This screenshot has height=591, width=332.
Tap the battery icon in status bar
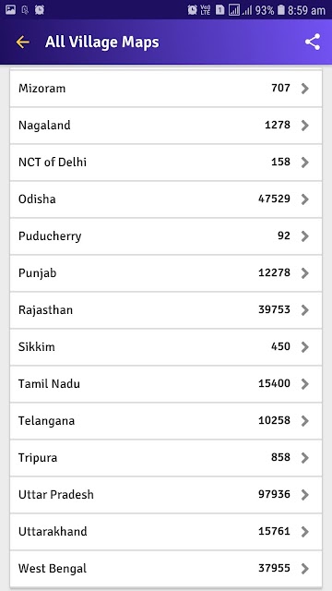coord(280,10)
